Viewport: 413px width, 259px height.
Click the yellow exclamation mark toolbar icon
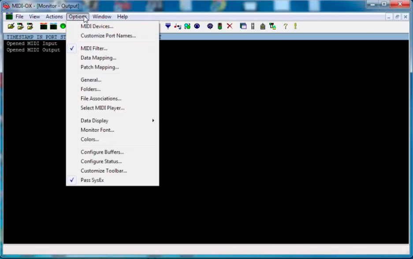(x=295, y=26)
